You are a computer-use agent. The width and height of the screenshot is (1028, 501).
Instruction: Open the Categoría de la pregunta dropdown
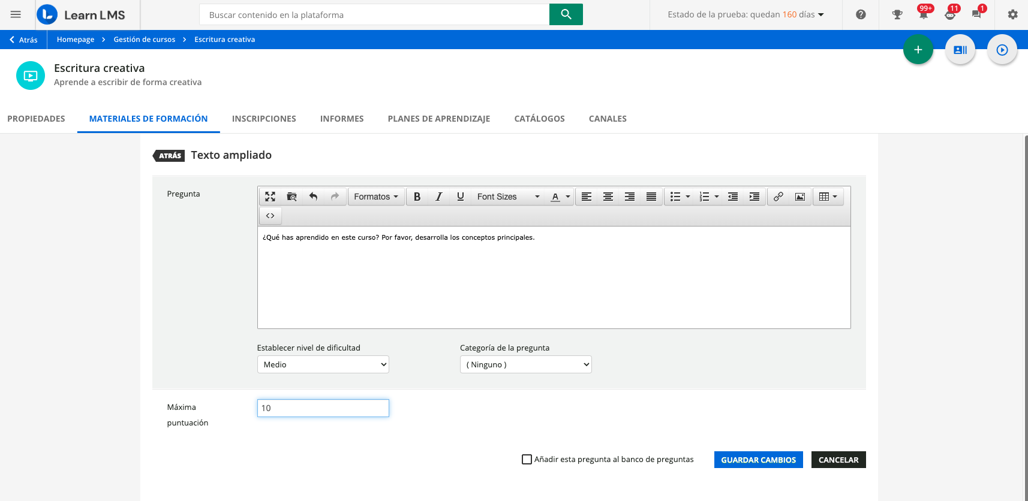[526, 364]
